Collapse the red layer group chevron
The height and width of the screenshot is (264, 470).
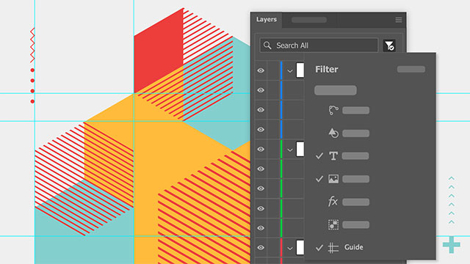point(290,249)
